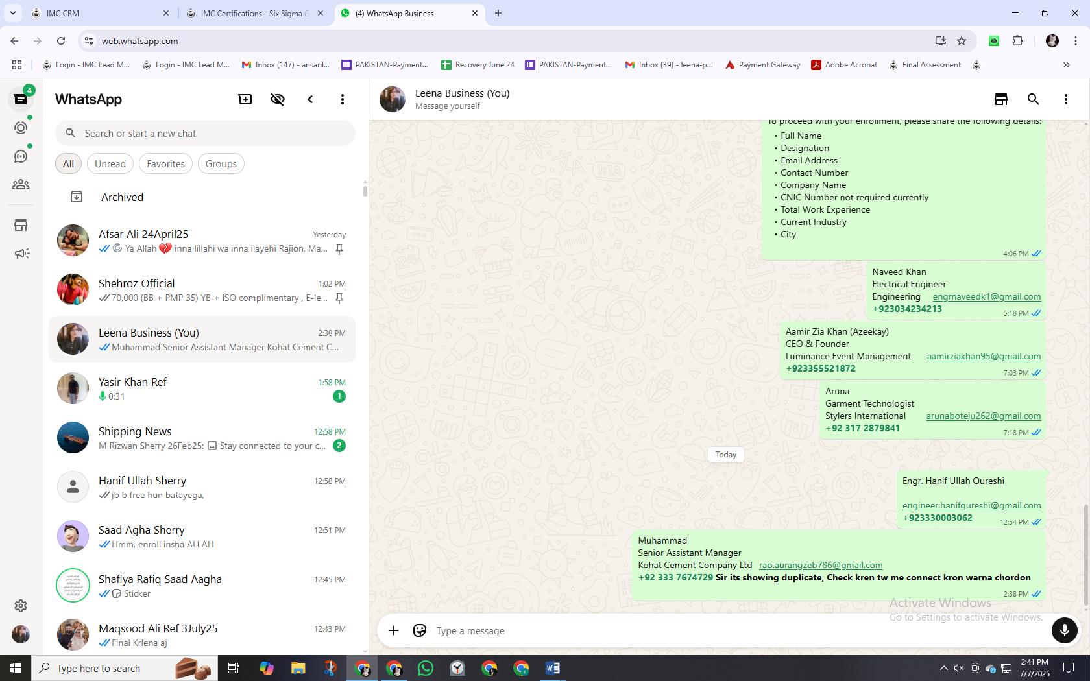The image size is (1090, 681).
Task: Open the Status icon in sidebar
Action: (x=21, y=128)
